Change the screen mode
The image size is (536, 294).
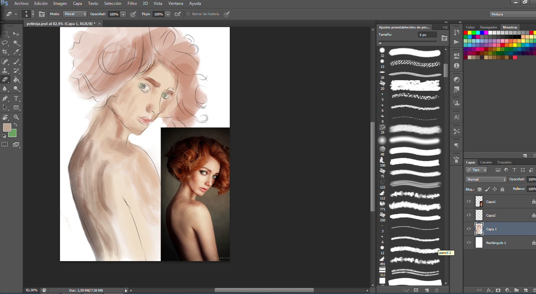tap(16, 144)
